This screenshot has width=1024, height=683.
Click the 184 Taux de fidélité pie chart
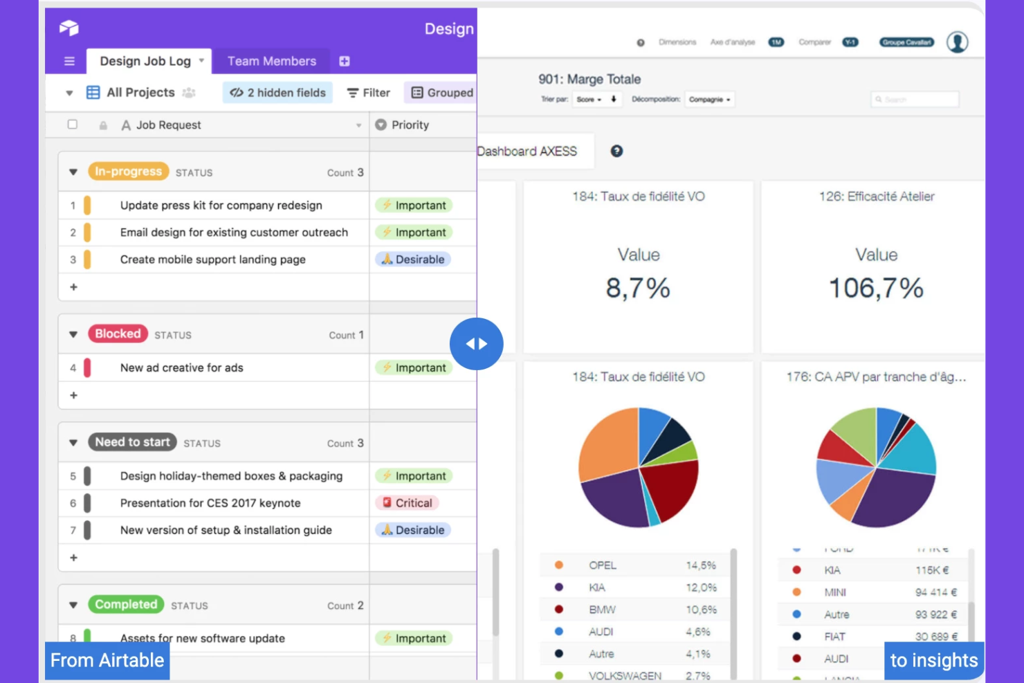tap(639, 467)
